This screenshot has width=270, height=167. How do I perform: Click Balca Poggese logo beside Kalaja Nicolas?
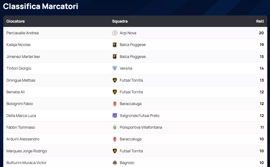point(115,45)
